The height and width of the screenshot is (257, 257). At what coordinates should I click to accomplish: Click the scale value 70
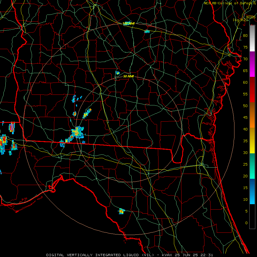245,59
